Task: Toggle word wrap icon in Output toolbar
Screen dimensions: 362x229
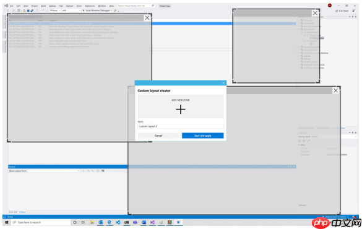Action: pos(103,171)
